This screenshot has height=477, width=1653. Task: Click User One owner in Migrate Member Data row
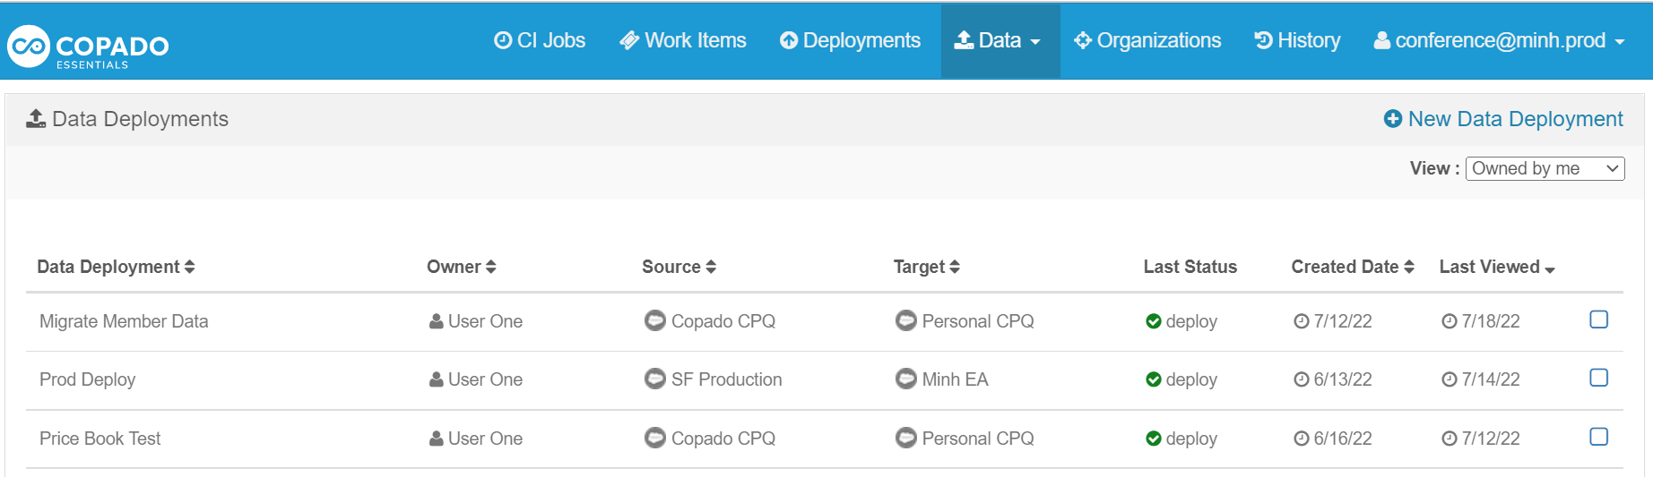click(x=485, y=321)
